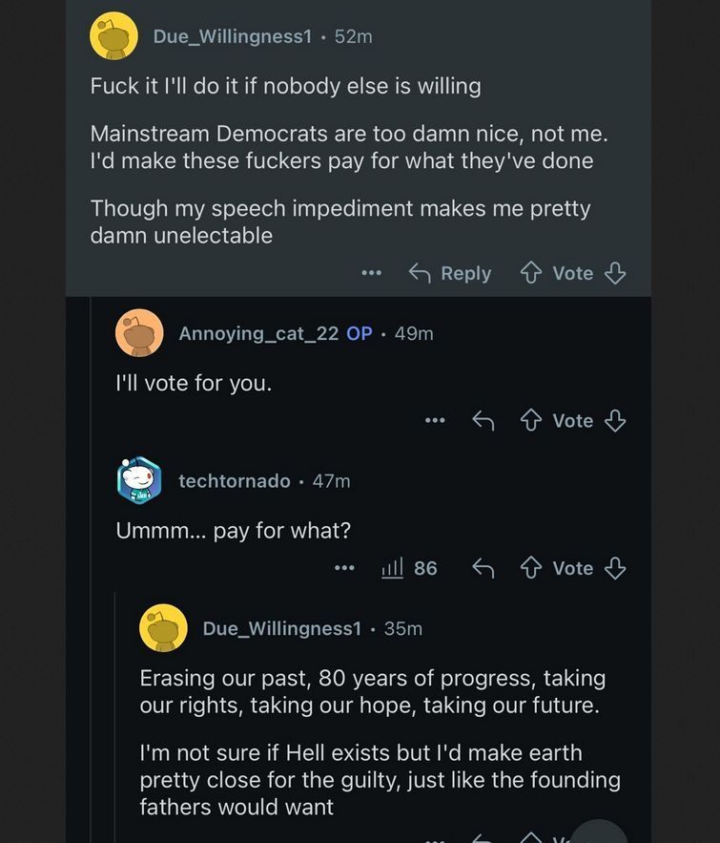
Task: Tap techtornado's avatar image
Action: [x=139, y=480]
